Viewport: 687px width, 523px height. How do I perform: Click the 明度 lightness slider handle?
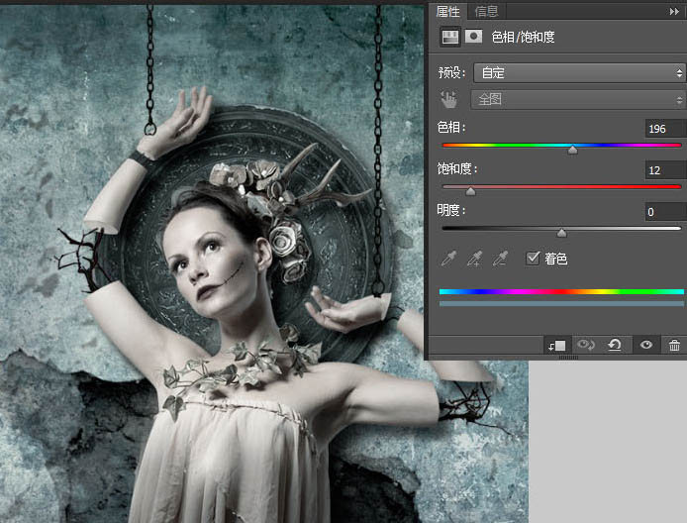561,233
